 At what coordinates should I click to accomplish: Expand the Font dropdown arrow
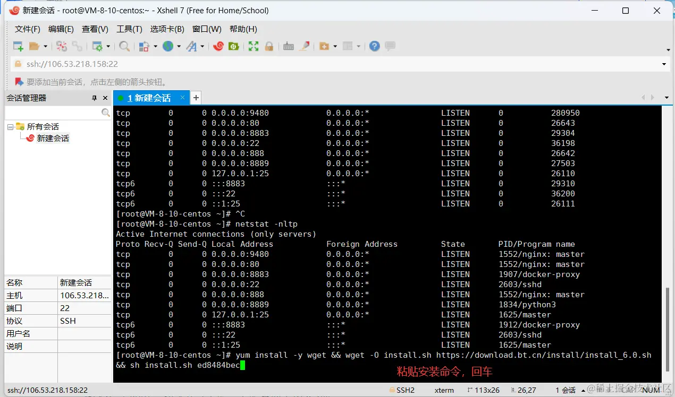pos(203,47)
